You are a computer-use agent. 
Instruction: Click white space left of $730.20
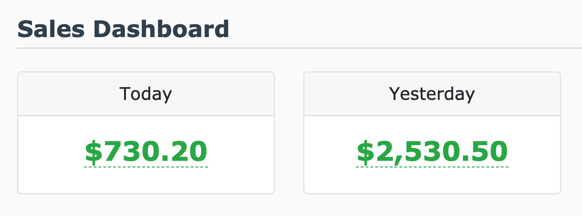pos(50,152)
